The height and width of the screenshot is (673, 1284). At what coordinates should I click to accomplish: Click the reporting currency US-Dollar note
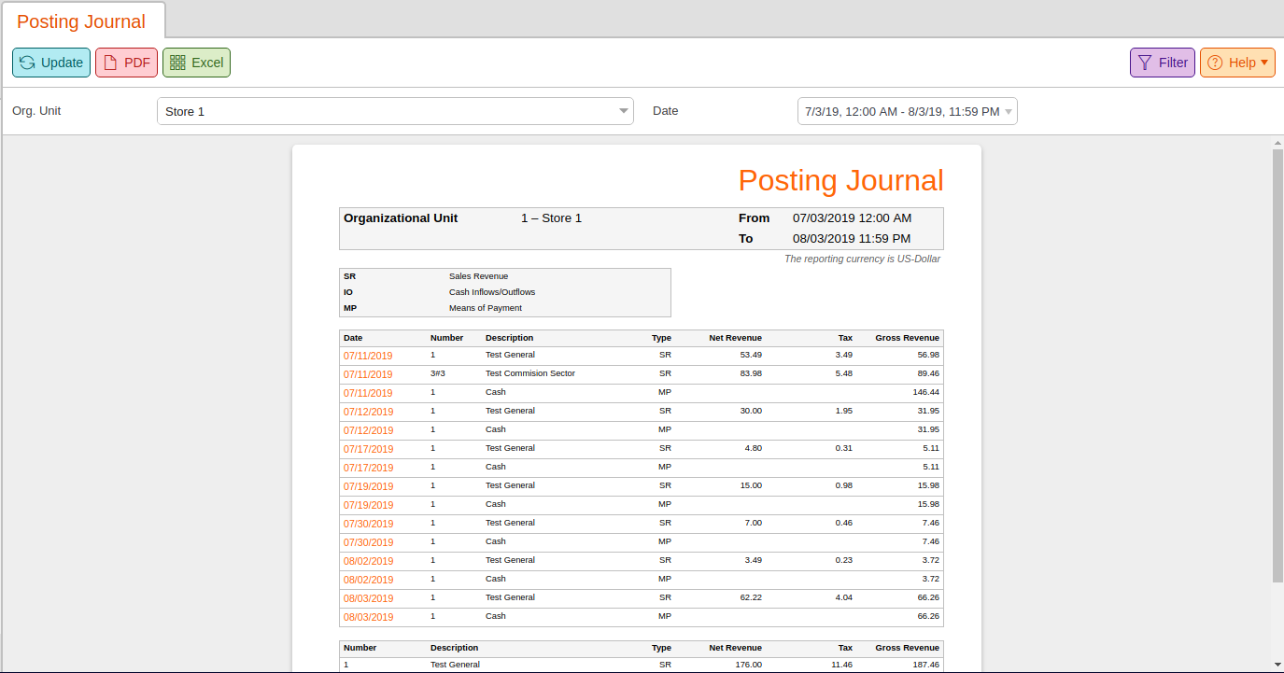point(862,259)
